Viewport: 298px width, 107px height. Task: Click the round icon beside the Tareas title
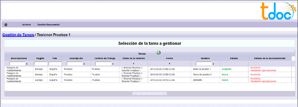click(x=158, y=53)
